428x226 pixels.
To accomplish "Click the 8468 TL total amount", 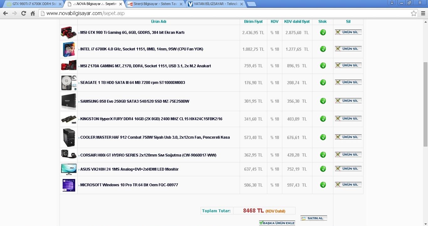I will pyautogui.click(x=253, y=211).
